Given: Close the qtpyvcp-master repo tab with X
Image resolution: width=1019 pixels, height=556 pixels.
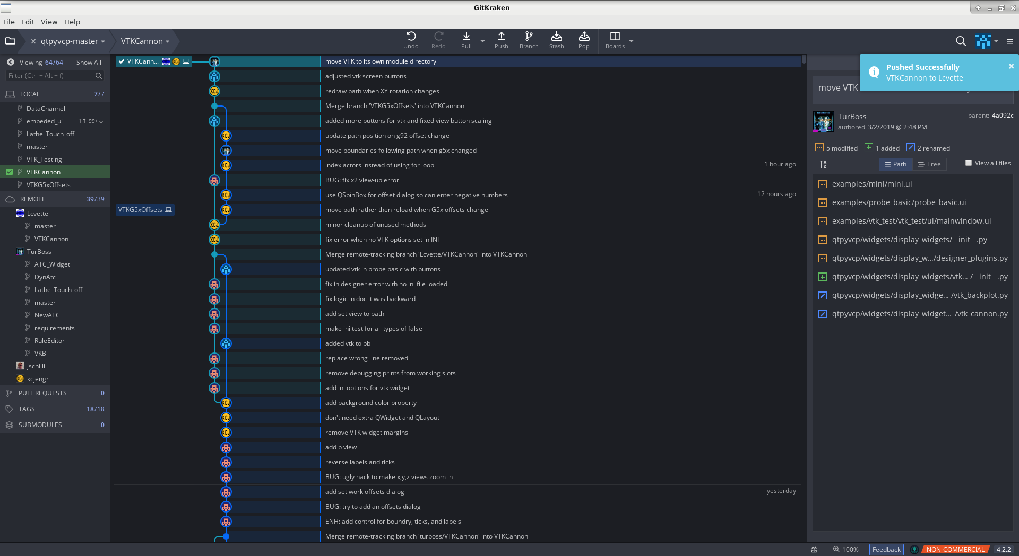Looking at the screenshot, I should (33, 41).
